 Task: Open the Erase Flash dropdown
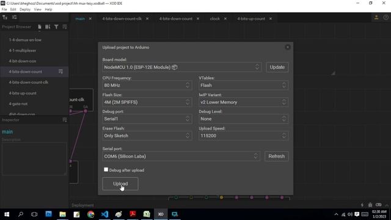147,136
